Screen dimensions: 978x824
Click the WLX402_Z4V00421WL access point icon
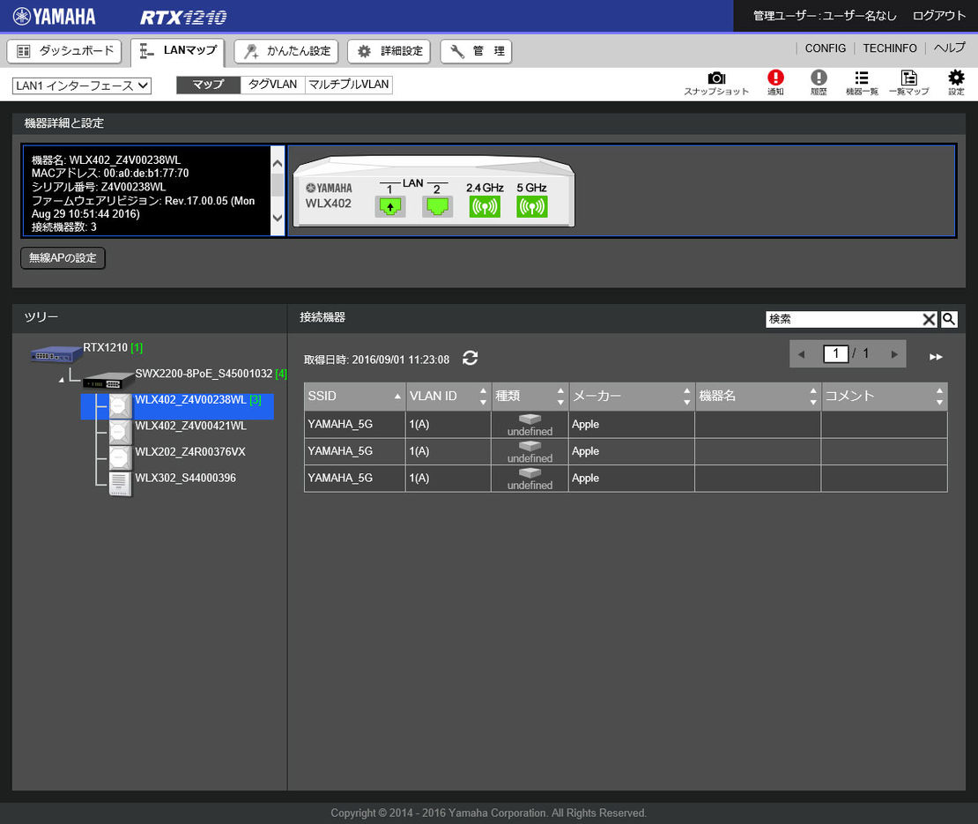pyautogui.click(x=121, y=432)
